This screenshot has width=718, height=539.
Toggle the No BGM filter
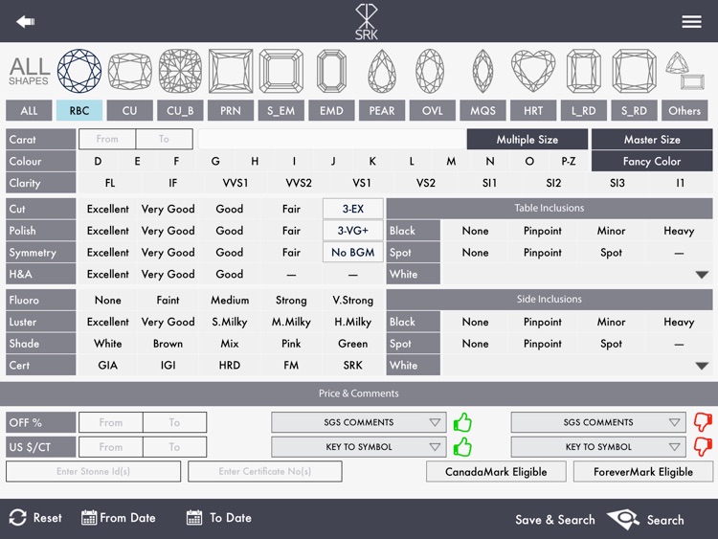click(353, 253)
